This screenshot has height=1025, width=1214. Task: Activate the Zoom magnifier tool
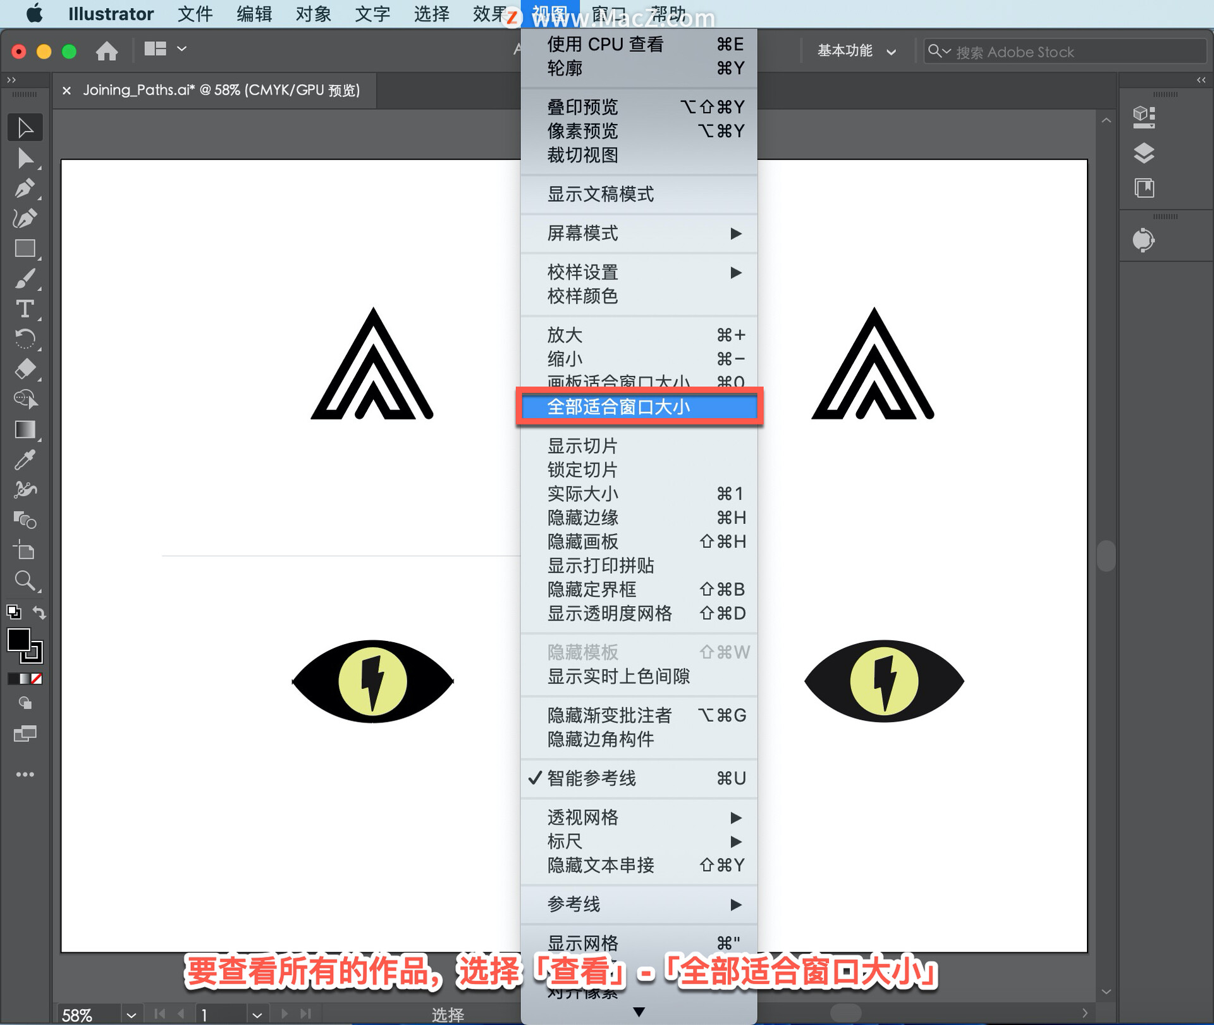click(24, 580)
